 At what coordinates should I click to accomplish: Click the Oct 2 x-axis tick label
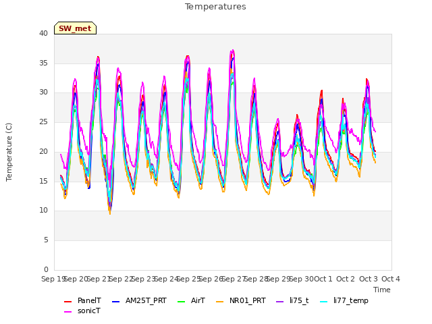tap(346, 279)
